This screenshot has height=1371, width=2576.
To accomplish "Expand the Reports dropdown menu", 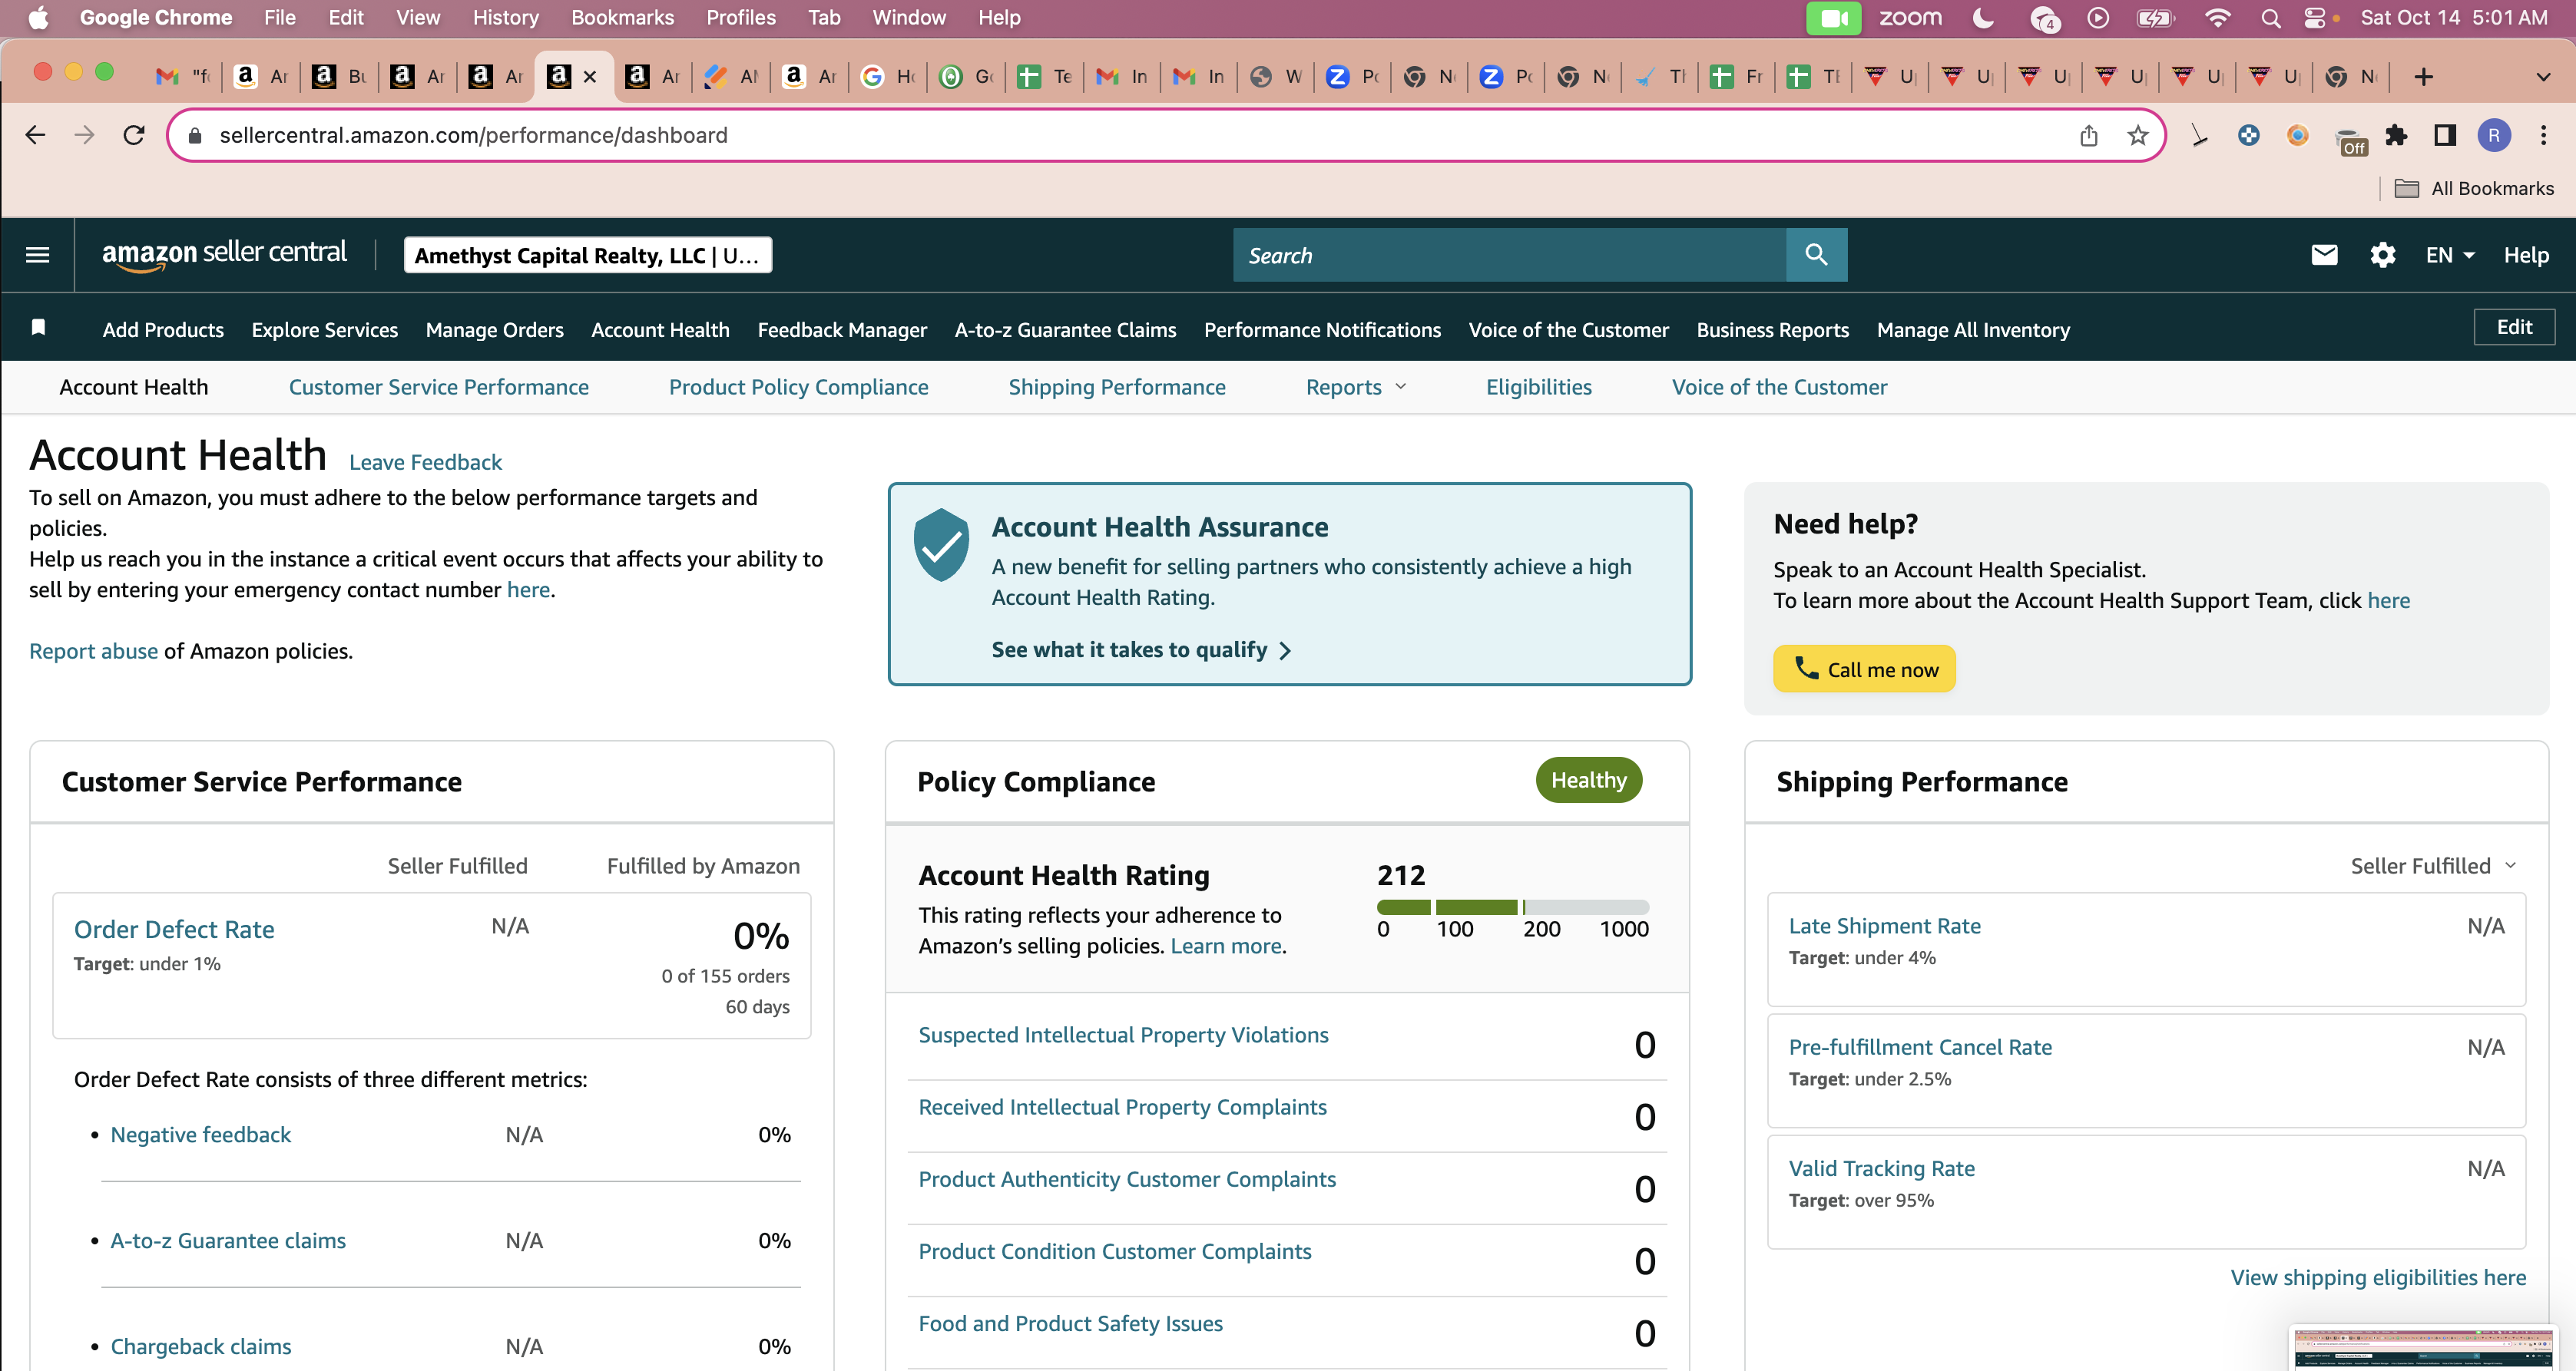I will point(1356,387).
